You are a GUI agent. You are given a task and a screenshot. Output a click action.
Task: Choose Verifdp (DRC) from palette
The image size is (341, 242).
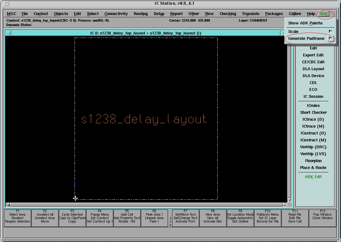(313, 147)
